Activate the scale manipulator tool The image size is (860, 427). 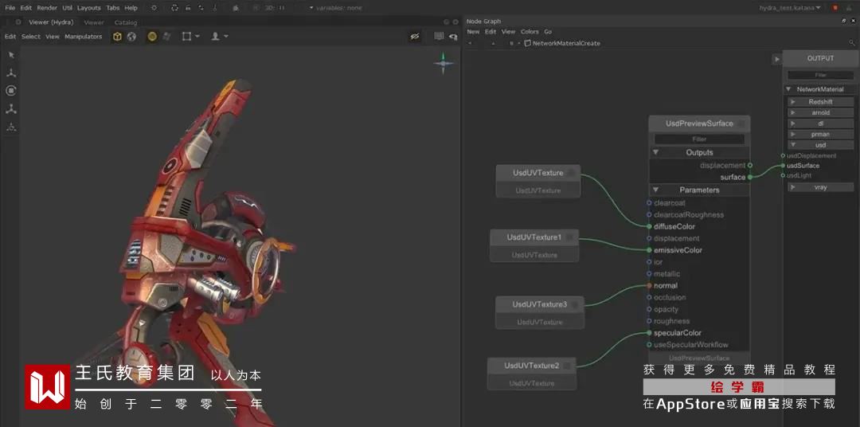pyautogui.click(x=11, y=108)
